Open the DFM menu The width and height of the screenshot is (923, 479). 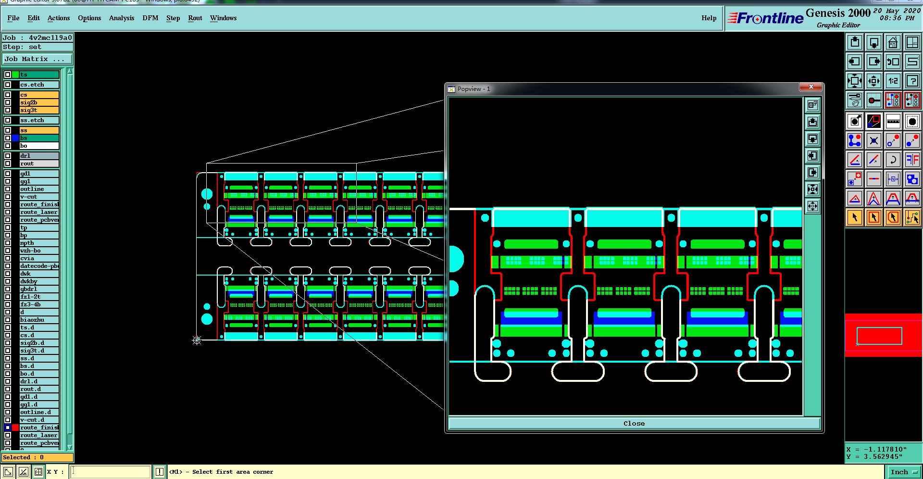point(150,18)
